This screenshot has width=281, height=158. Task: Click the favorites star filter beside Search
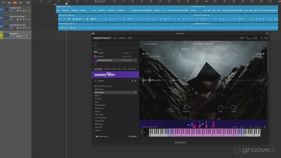[136, 81]
